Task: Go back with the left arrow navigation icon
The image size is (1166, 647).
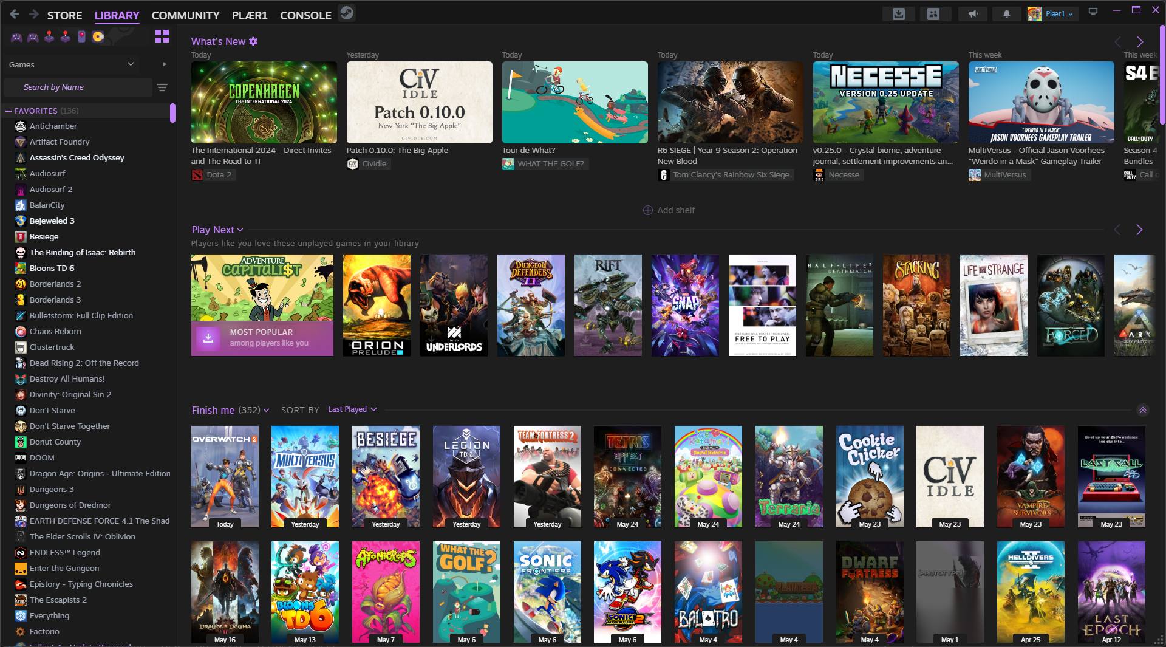Action: click(15, 15)
